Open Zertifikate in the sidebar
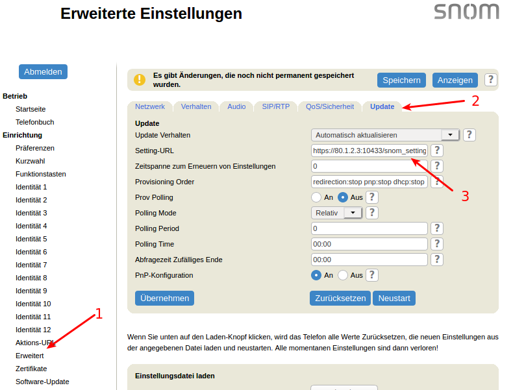Viewport: 513px width, 390px height. pos(31,369)
